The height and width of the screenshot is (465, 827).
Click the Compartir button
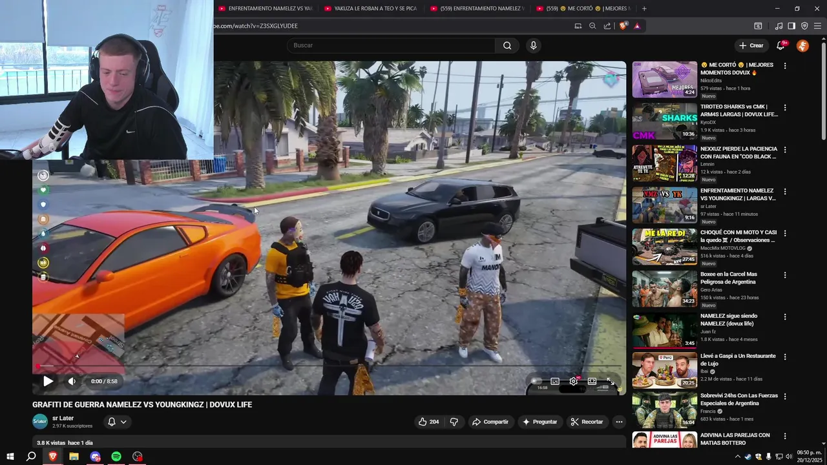click(490, 422)
